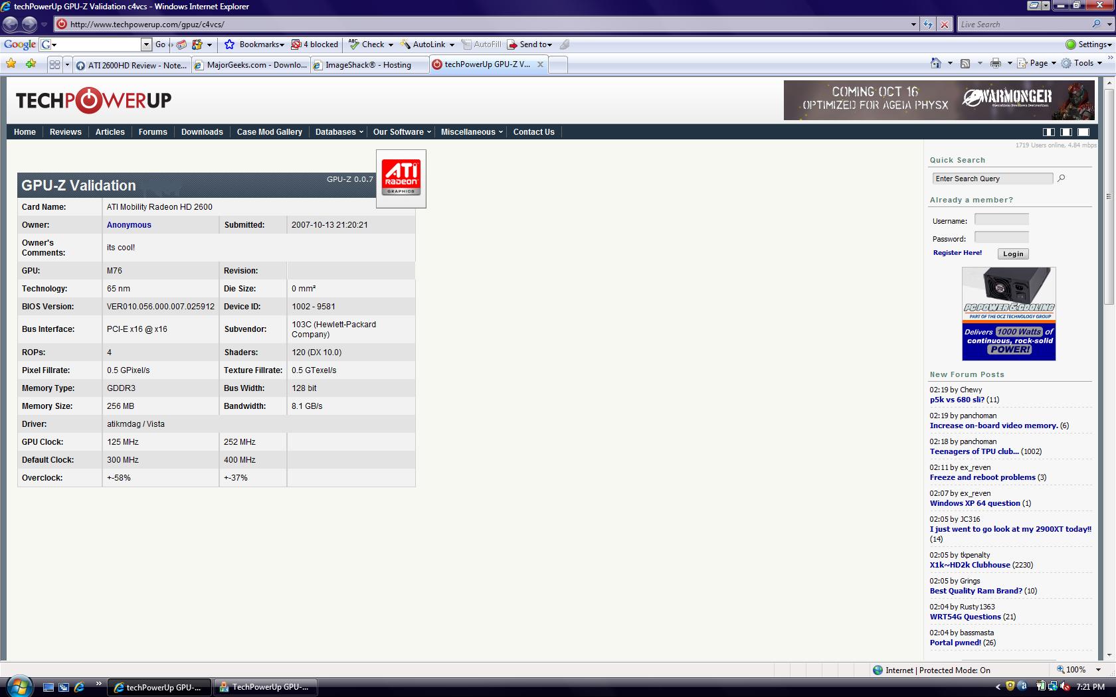Image resolution: width=1116 pixels, height=697 pixels.
Task: Click the vertical scrollbar down arrow
Action: coord(1109,655)
